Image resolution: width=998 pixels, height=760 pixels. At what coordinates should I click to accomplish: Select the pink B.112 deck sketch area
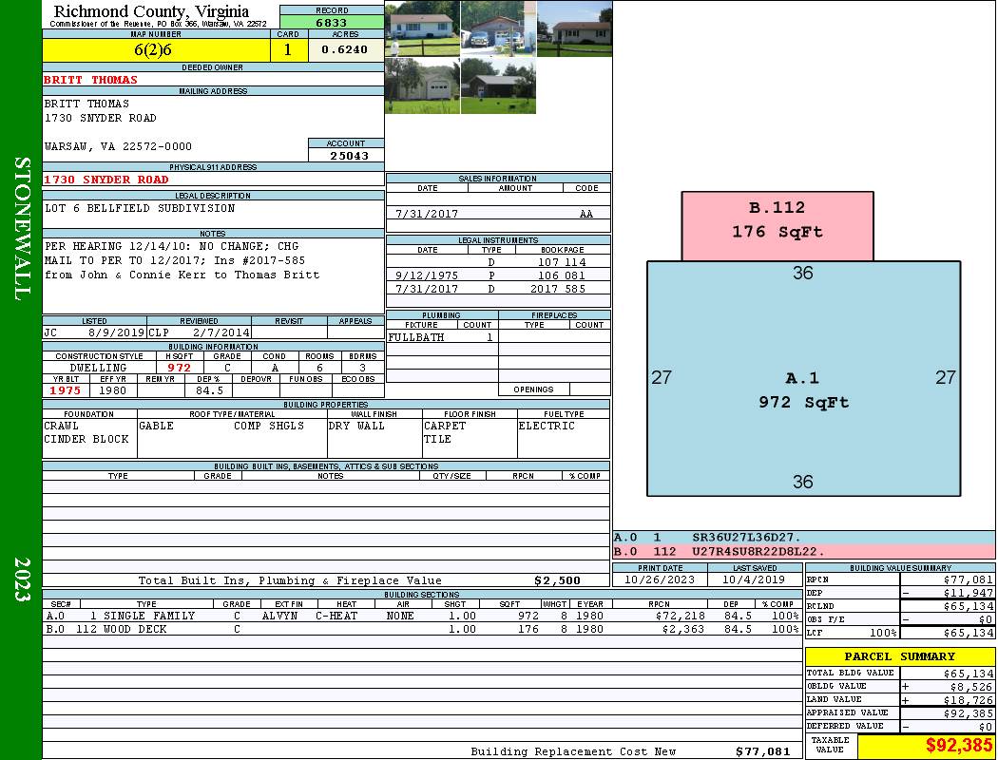click(777, 226)
